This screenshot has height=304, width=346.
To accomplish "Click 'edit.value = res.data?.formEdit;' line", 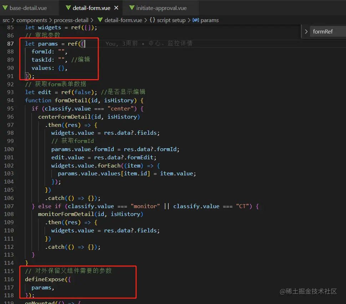I will click(x=104, y=158).
